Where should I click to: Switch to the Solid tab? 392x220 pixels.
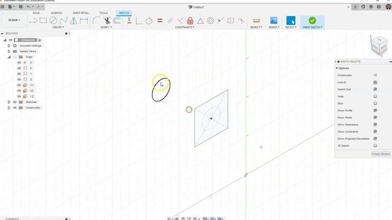coord(36,13)
